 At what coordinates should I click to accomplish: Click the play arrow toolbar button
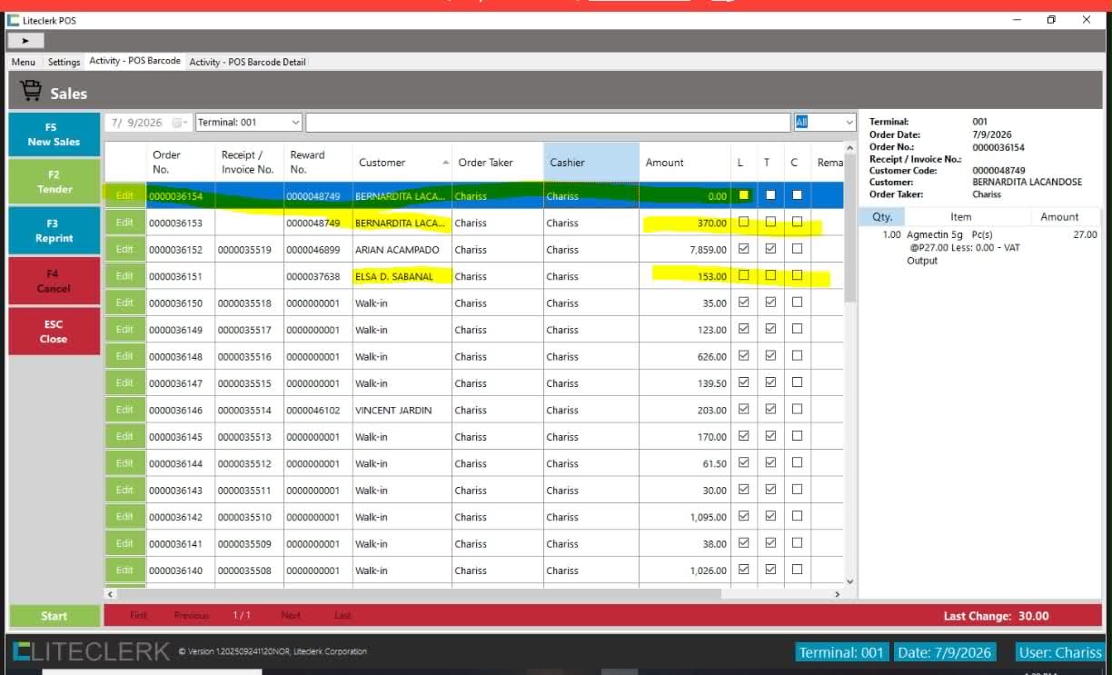coord(26,41)
